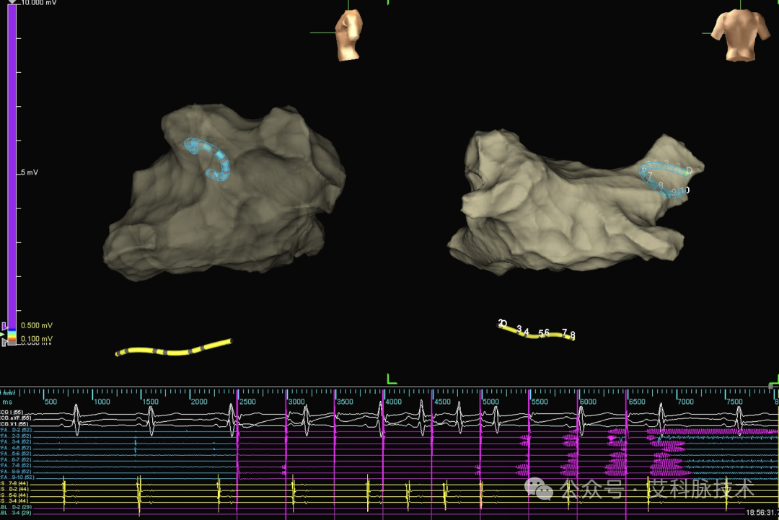This screenshot has height=520, width=779.
Task: Select the CS 5-6 channel label
Action: tap(14, 495)
